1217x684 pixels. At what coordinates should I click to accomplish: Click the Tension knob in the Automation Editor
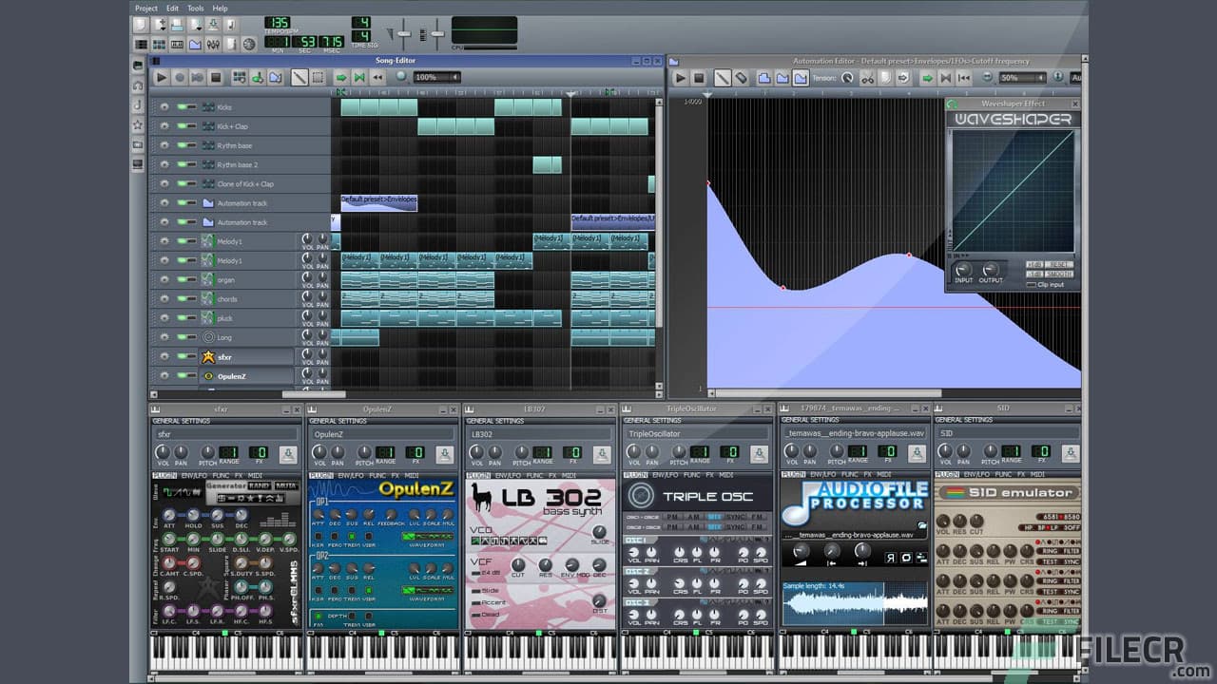(847, 77)
